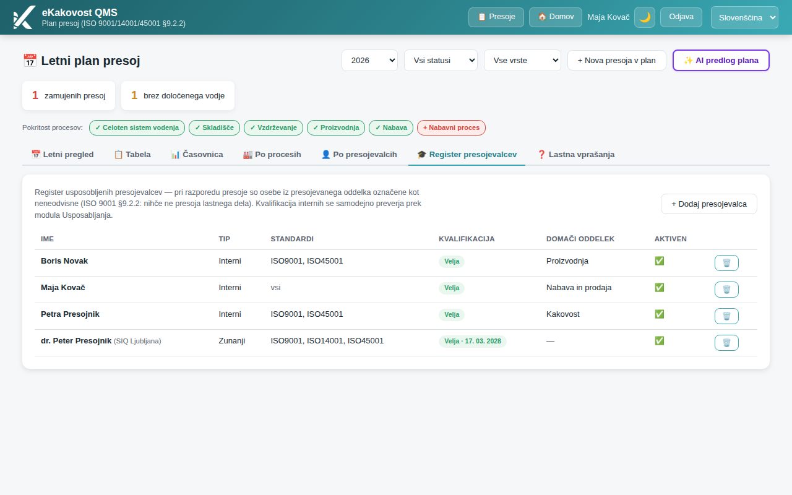Select the Register presojevalcev tab
Image resolution: width=792 pixels, height=495 pixels.
point(467,155)
